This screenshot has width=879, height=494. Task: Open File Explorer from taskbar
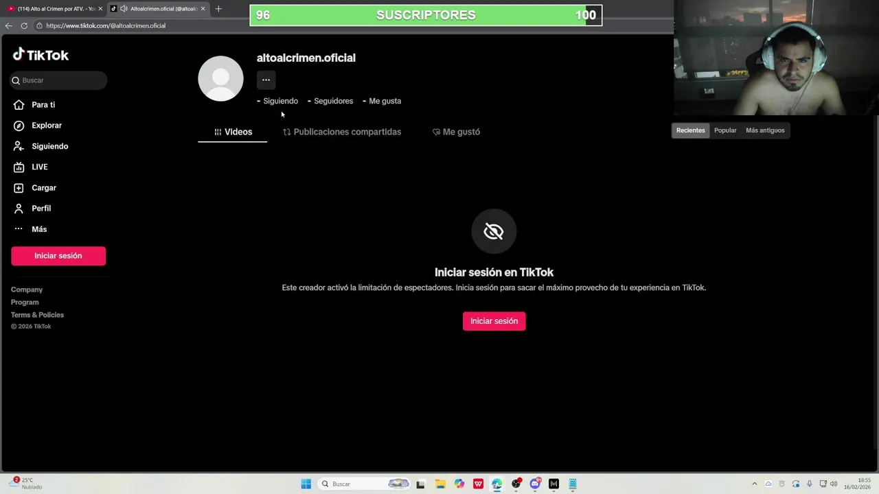click(440, 484)
